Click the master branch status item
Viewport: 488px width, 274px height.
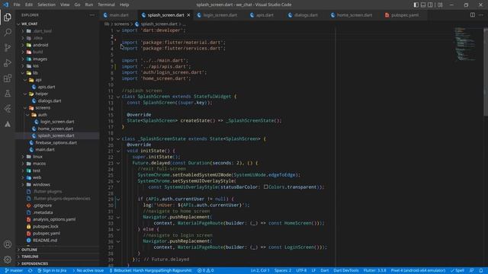click(x=14, y=271)
